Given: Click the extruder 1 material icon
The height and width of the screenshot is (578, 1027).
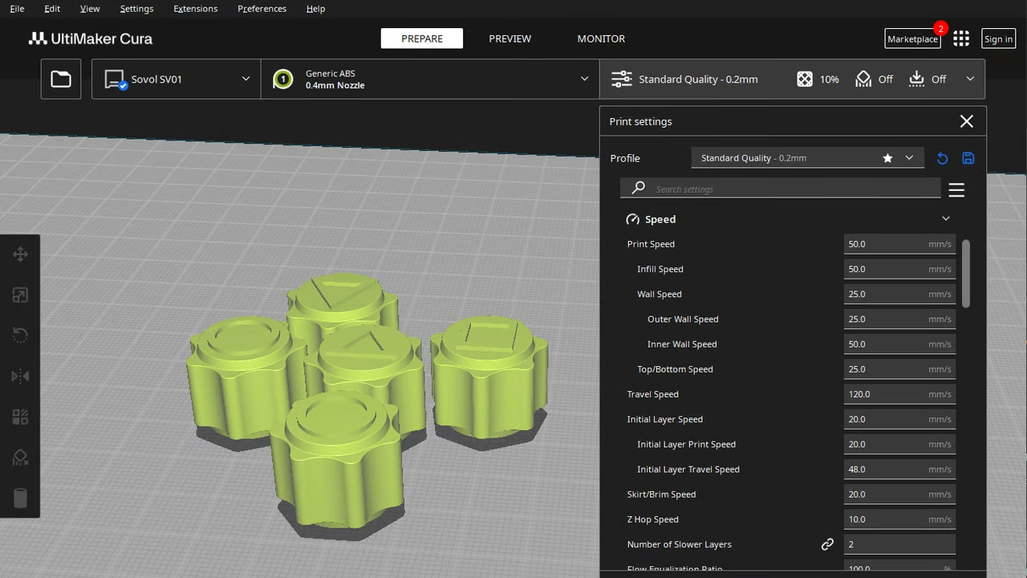Looking at the screenshot, I should [x=282, y=79].
